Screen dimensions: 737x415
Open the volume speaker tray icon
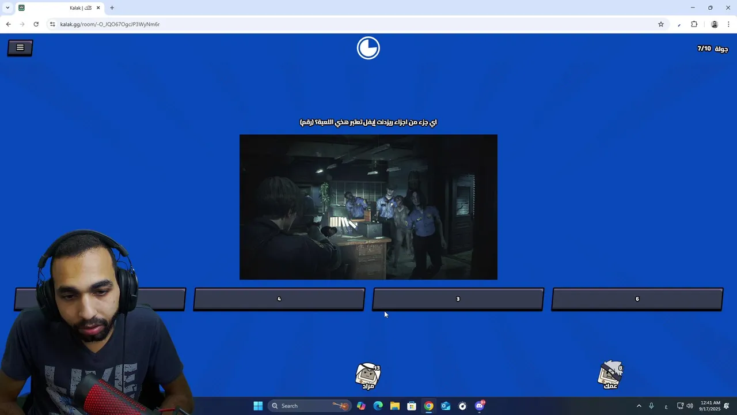click(x=690, y=406)
